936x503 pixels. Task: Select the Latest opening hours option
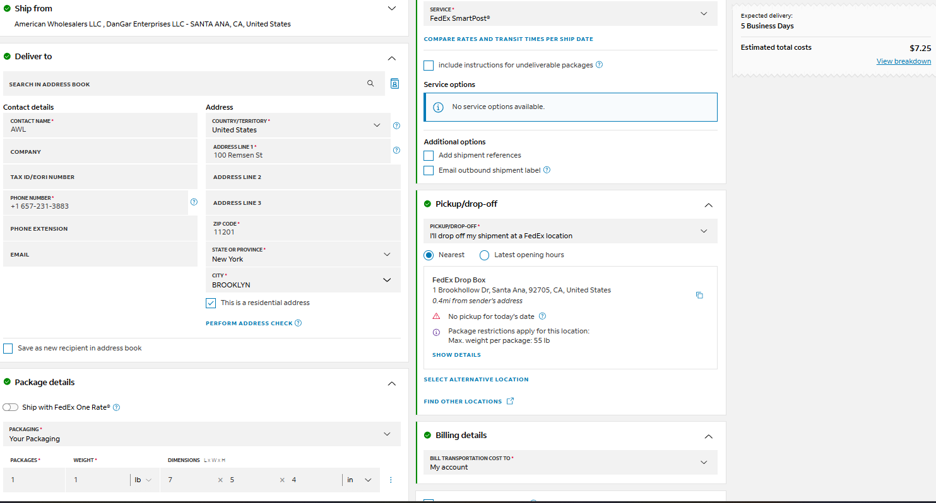[484, 255]
